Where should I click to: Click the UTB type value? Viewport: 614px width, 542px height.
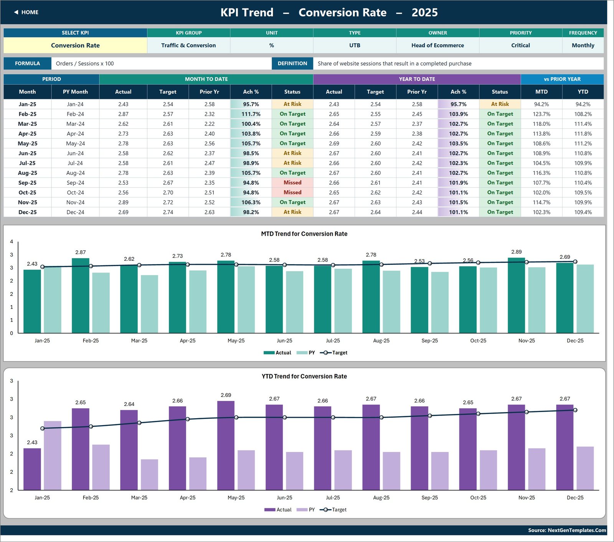[x=355, y=45]
